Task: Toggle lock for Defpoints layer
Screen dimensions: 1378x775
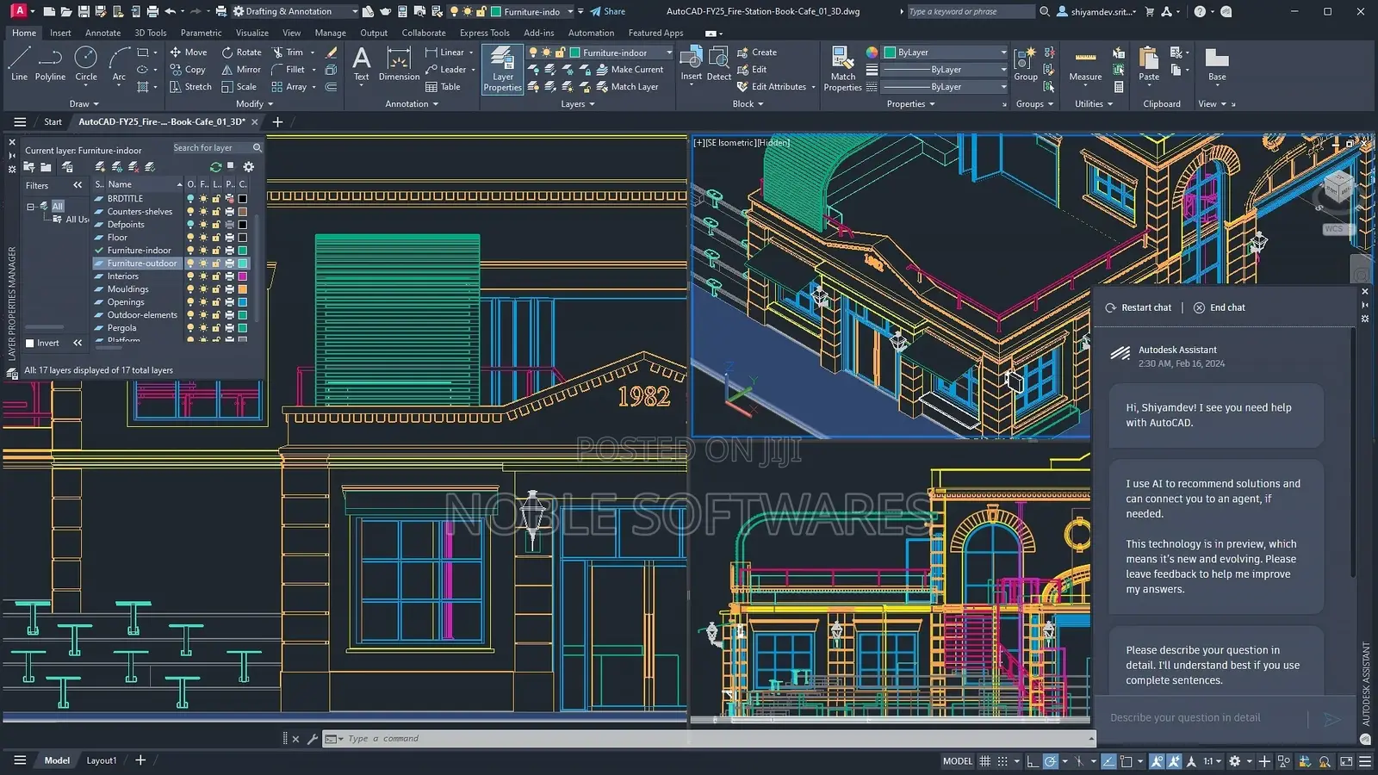Action: tap(216, 225)
